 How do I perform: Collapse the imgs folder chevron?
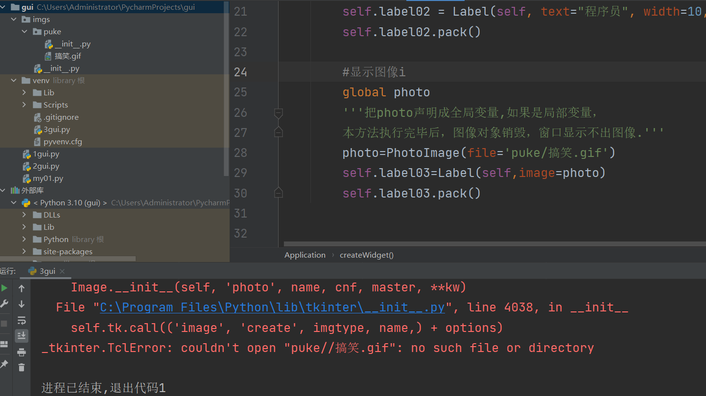14,20
